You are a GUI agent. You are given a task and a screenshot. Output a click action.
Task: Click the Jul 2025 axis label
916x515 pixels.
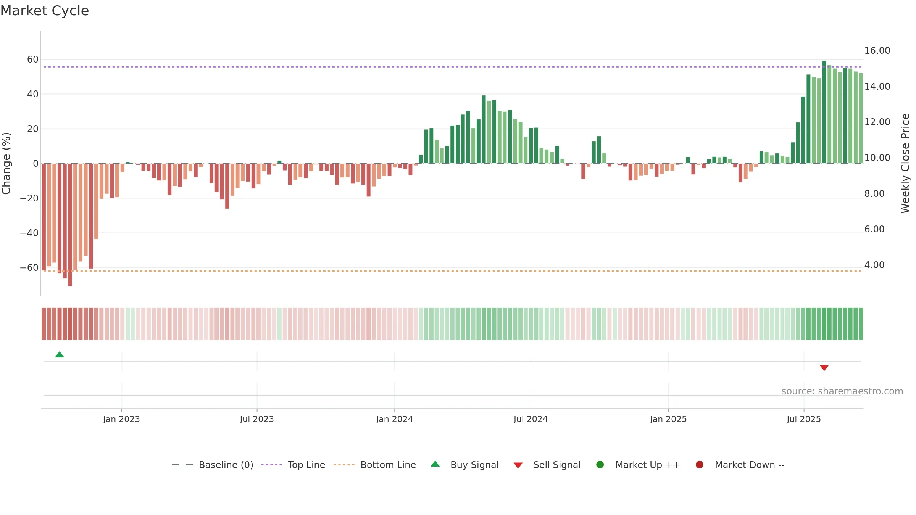pyautogui.click(x=804, y=419)
